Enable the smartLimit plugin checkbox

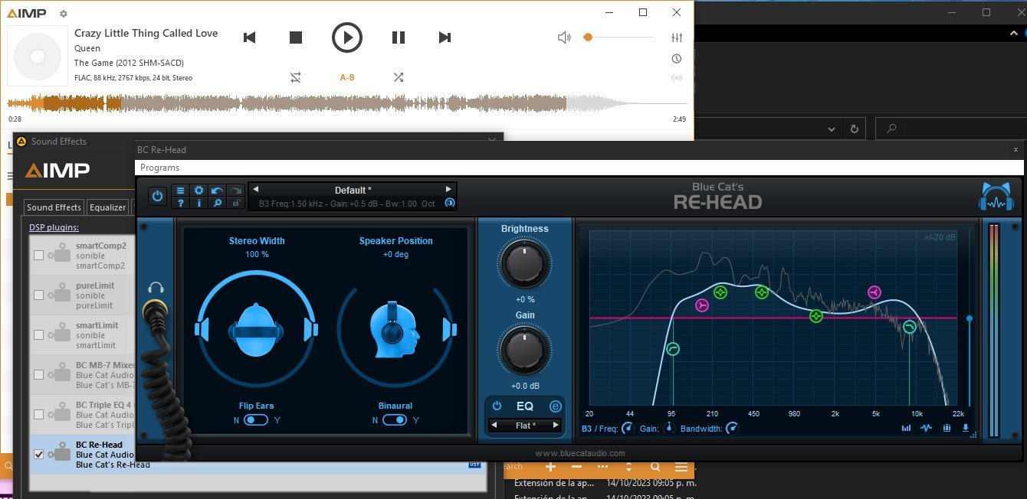[38, 335]
